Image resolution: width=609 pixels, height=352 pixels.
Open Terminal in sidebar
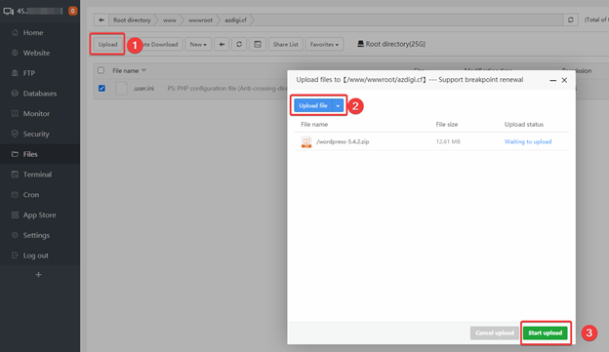pyautogui.click(x=37, y=175)
